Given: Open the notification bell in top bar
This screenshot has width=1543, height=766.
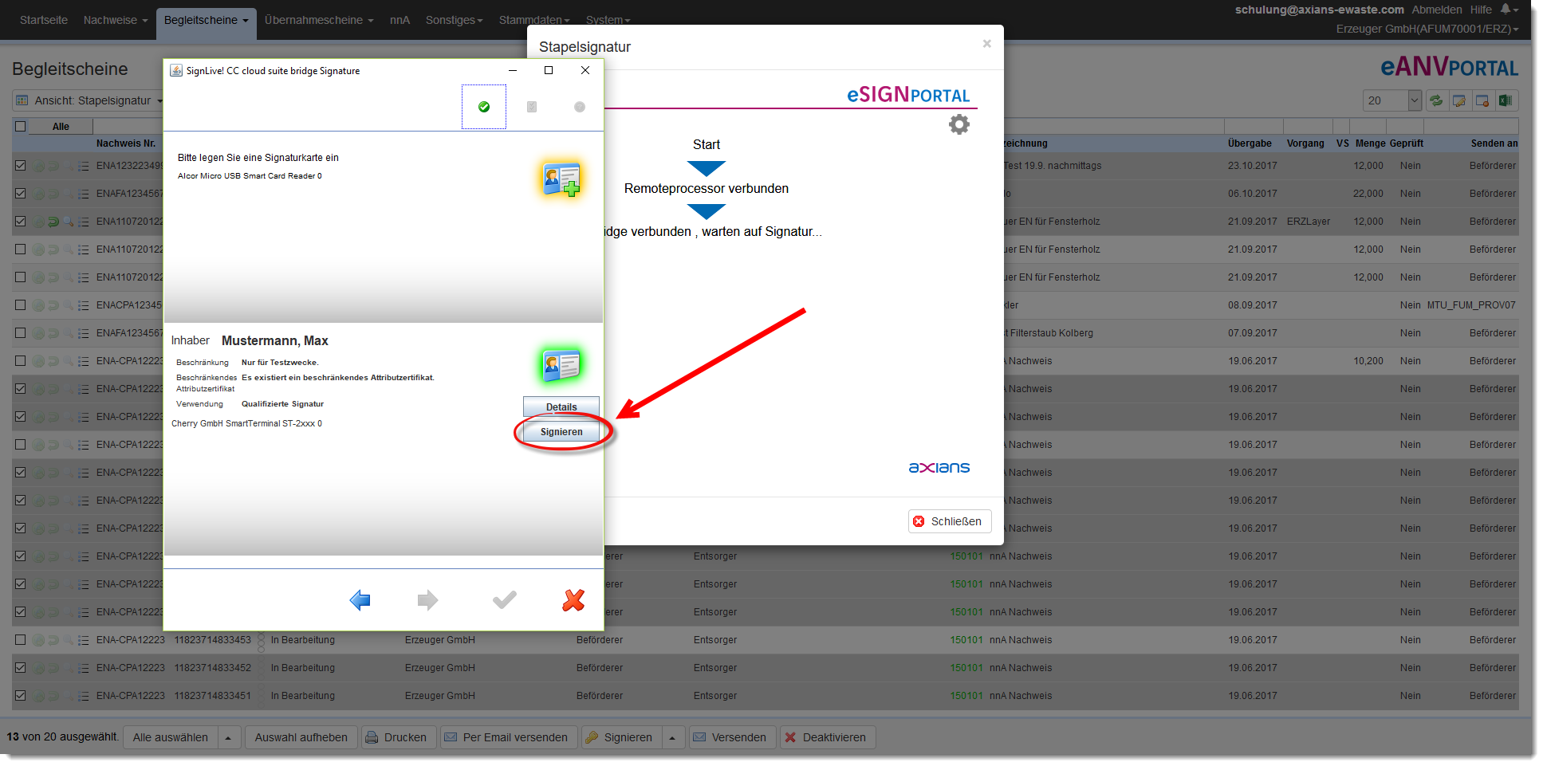Looking at the screenshot, I should pyautogui.click(x=1506, y=9).
